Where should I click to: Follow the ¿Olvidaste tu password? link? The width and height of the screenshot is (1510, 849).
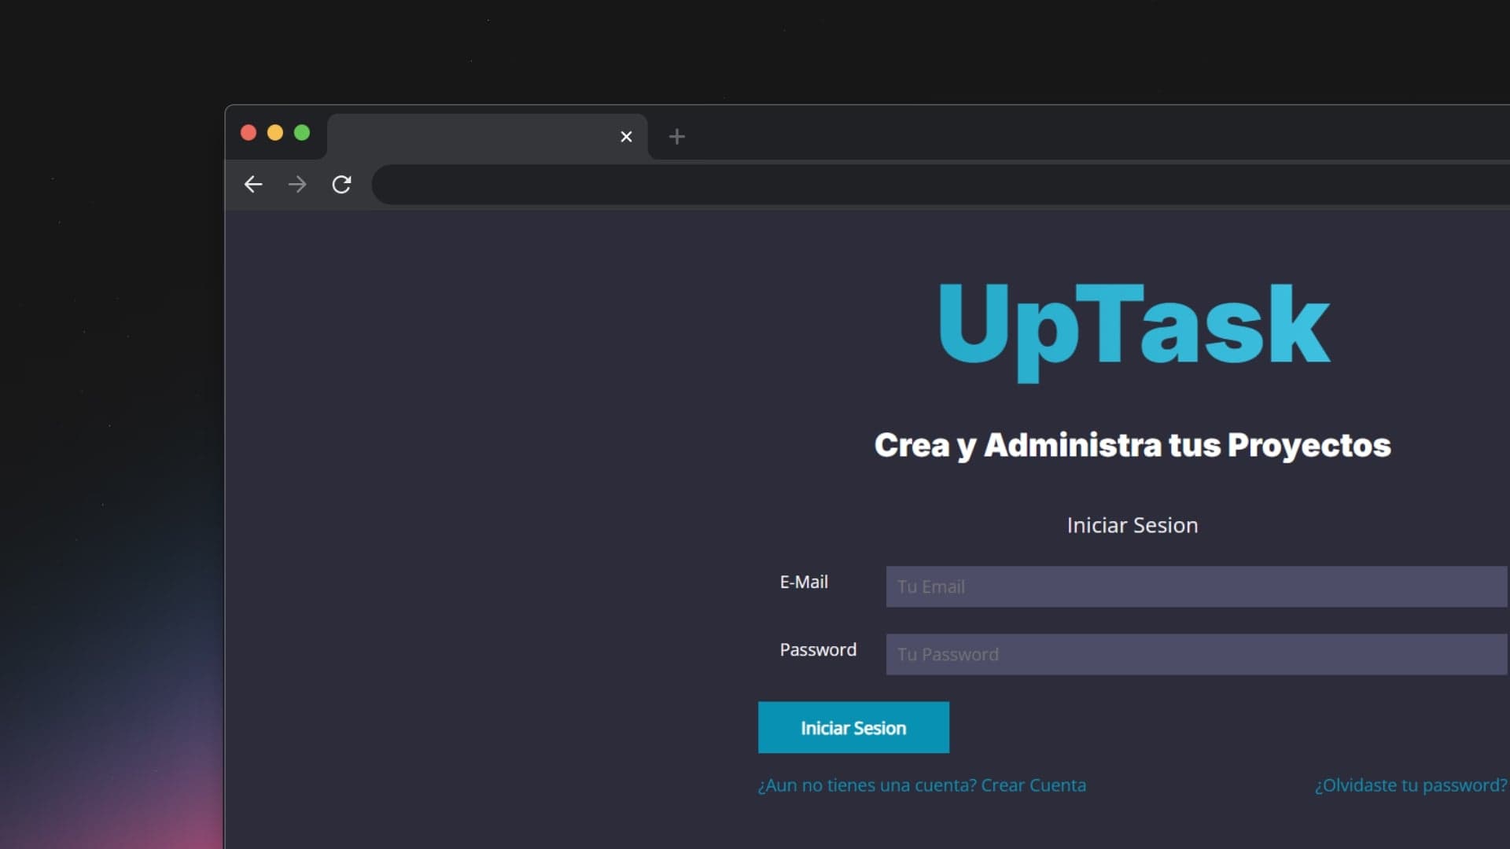coord(1411,785)
